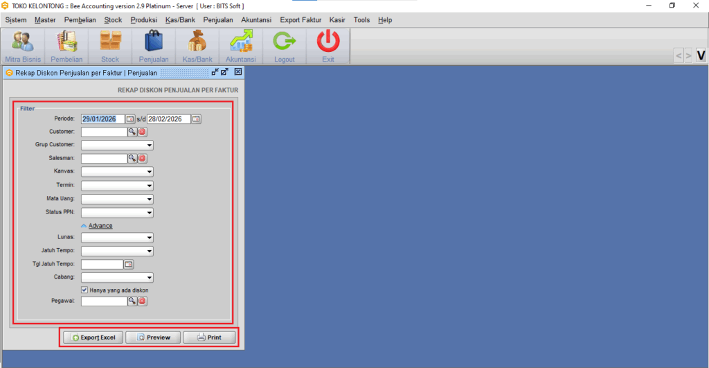
Task: Click the Pembelian toolbar icon
Action: pos(66,43)
